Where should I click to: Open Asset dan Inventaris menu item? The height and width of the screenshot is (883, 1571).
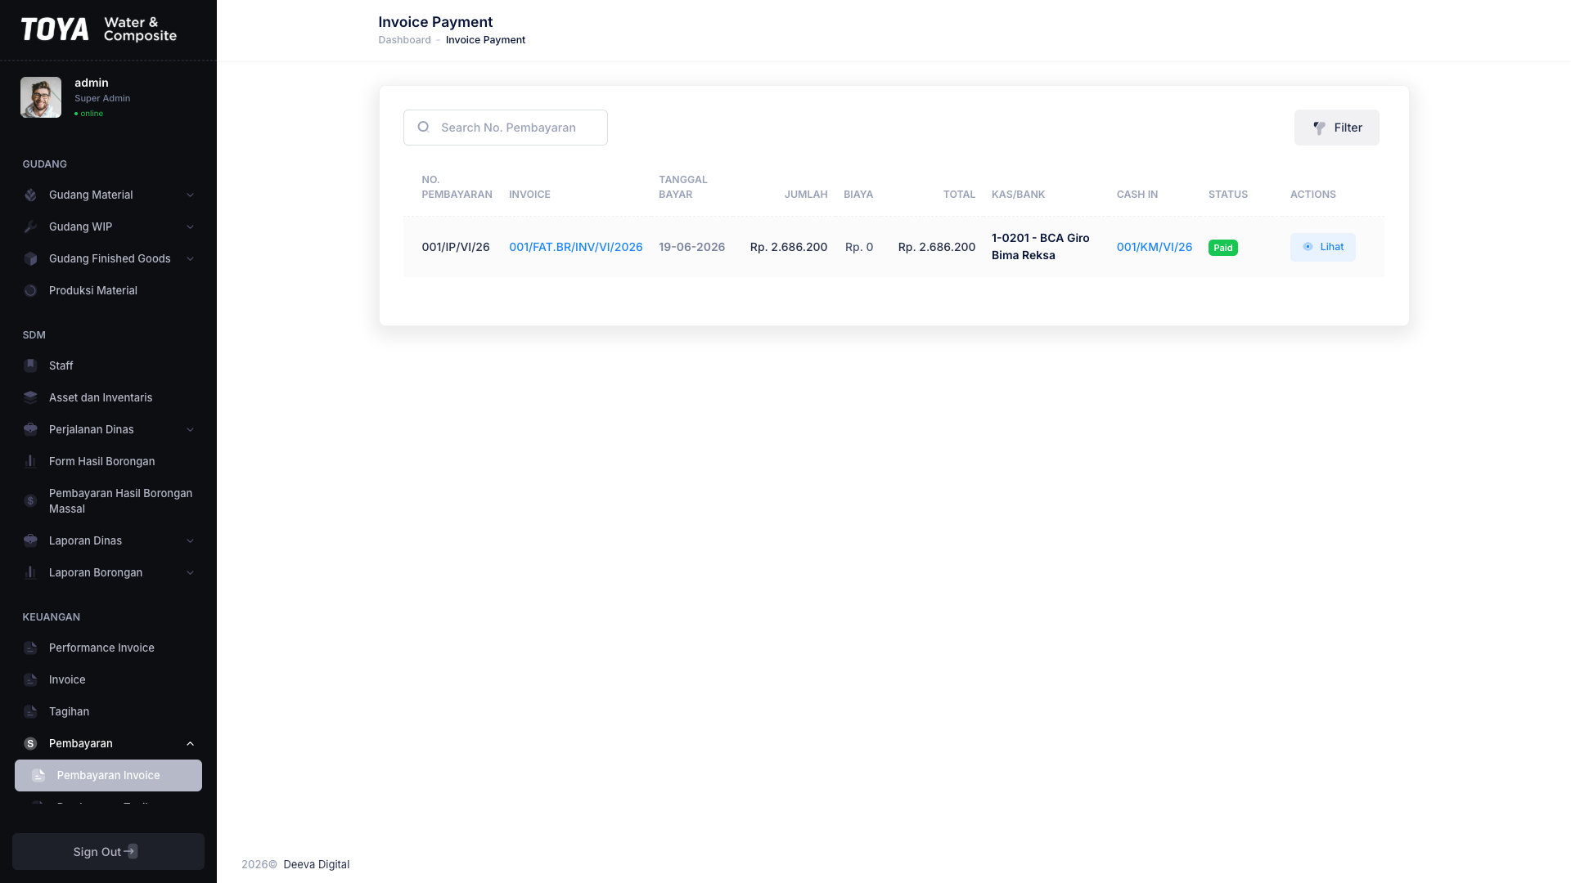(108, 397)
